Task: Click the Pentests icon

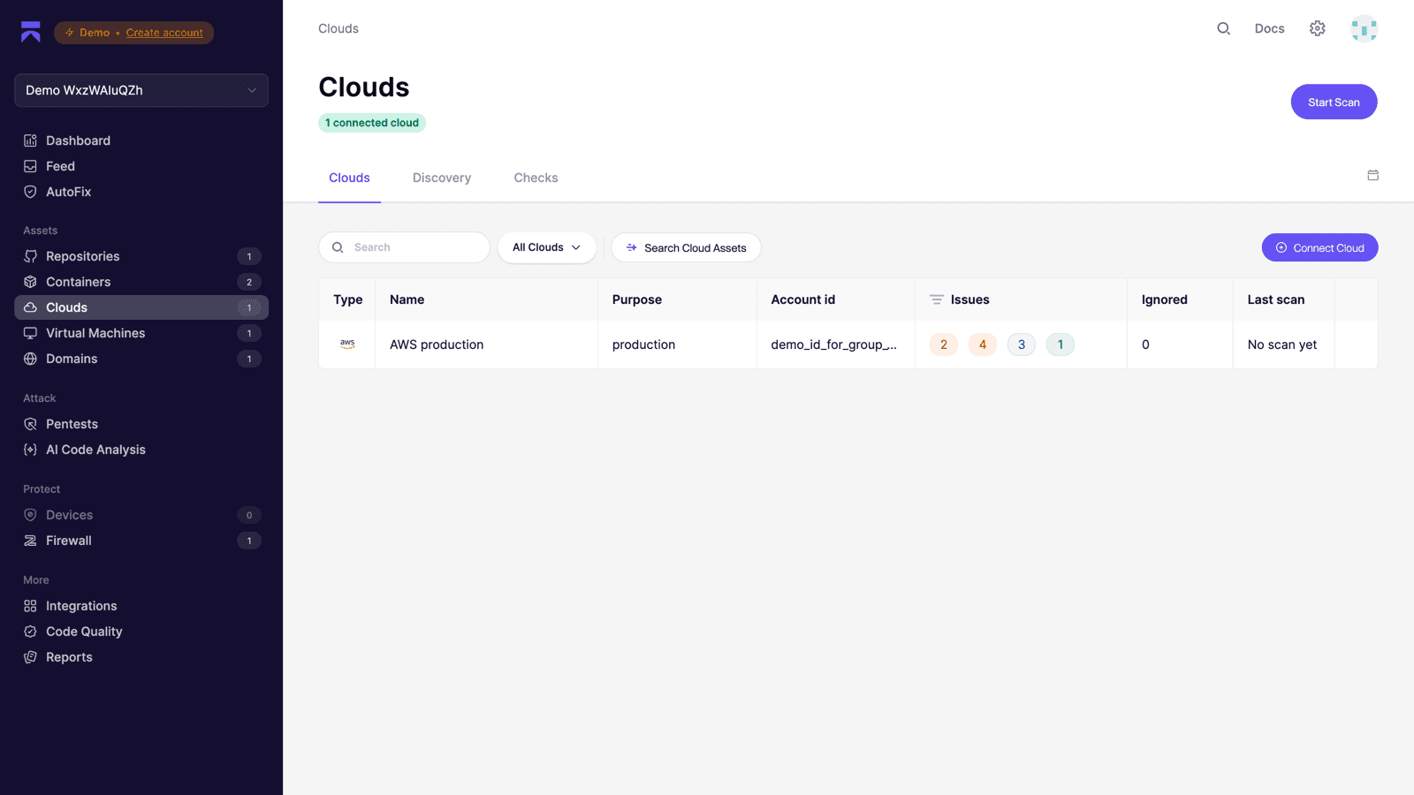Action: click(30, 424)
